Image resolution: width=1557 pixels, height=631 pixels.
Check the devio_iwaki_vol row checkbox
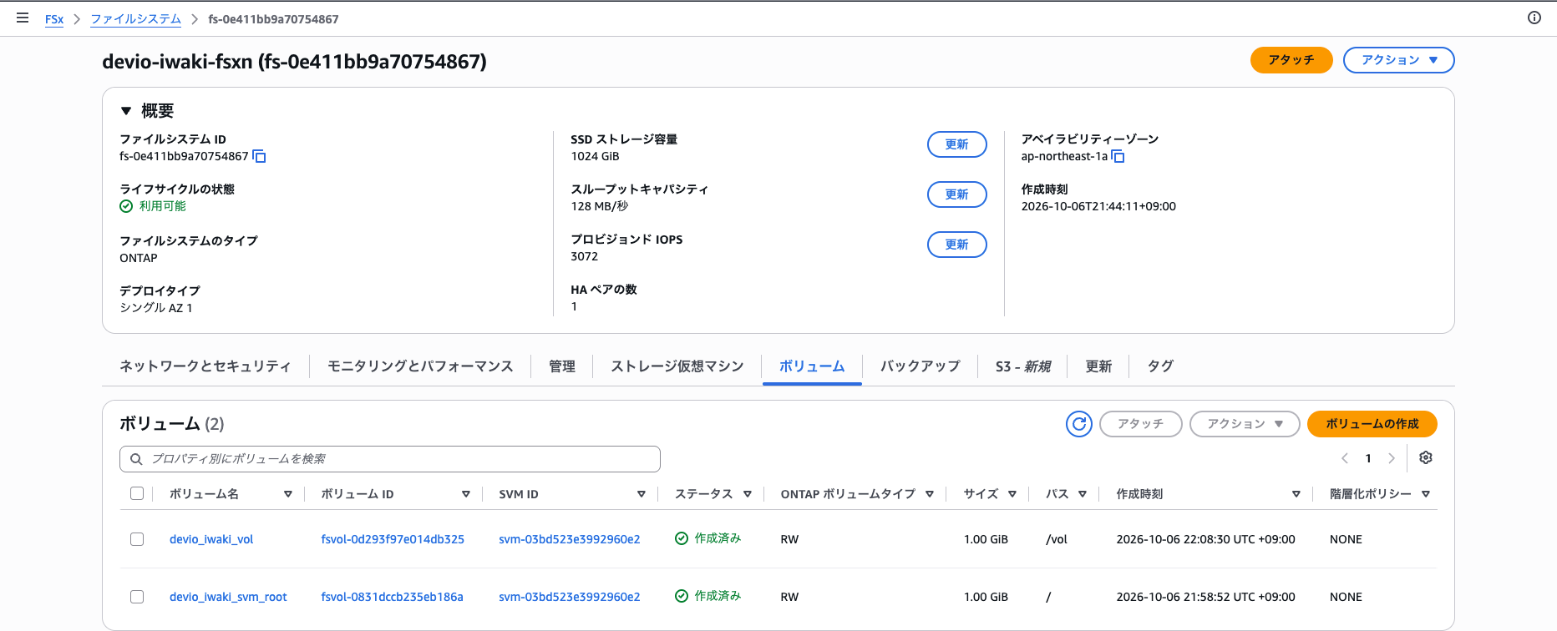[137, 539]
